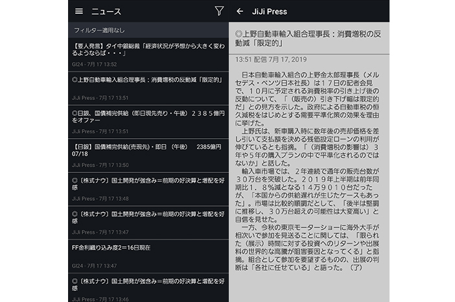Open the 国土開発が強含み story timestamped 13:48
The width and height of the screenshot is (455, 302).
148,183
